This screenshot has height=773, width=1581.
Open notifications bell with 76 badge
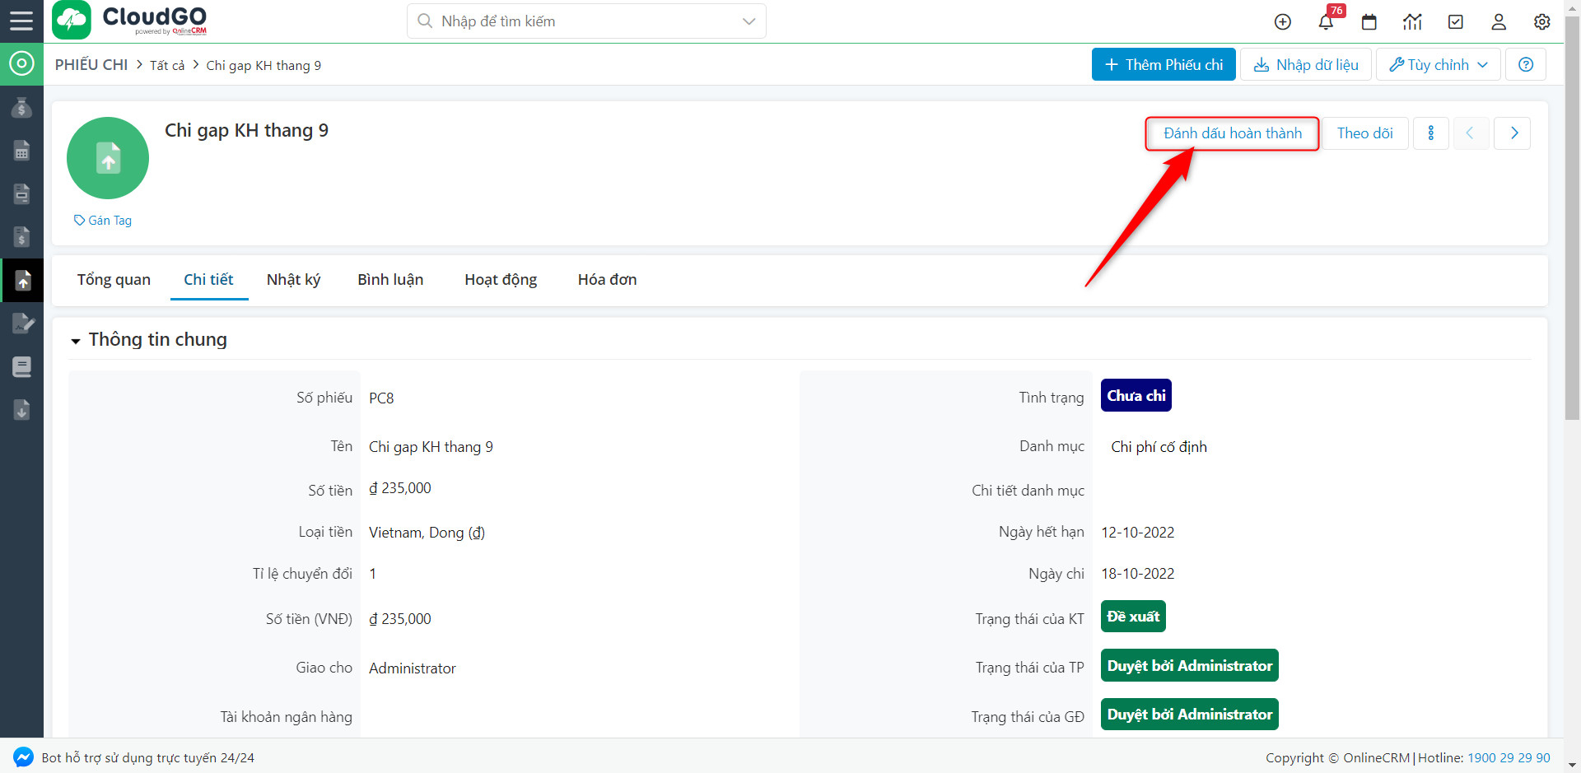pos(1326,21)
